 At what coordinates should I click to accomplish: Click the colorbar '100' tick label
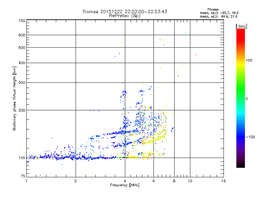click(249, 60)
